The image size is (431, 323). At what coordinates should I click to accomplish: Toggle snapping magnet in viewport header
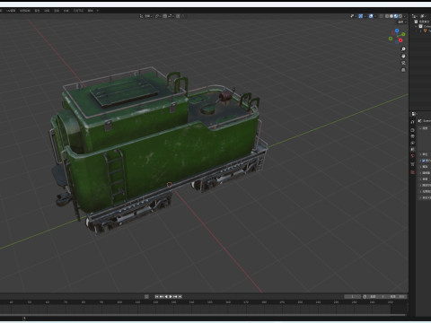(164, 16)
